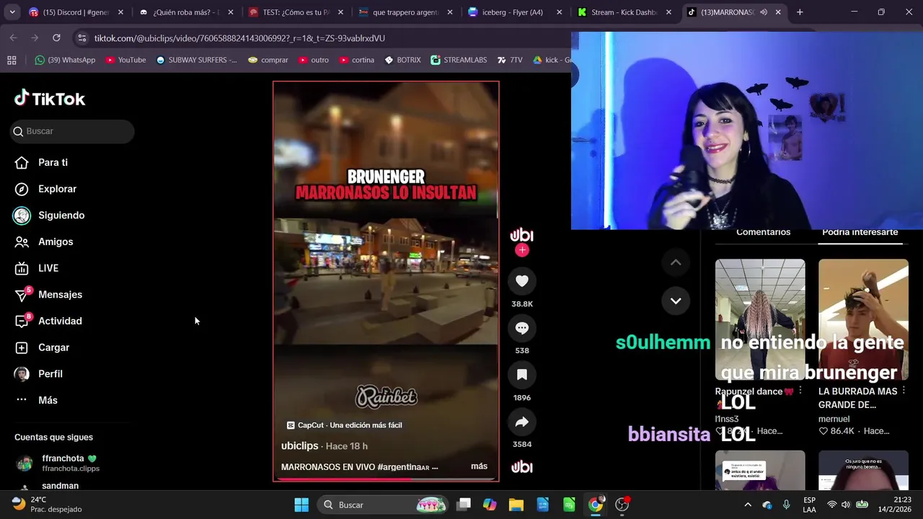The height and width of the screenshot is (519, 923).
Task: Open Wi-Fi network settings in tray
Action: (831, 505)
